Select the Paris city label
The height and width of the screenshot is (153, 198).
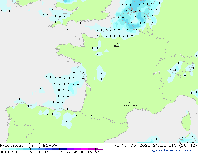click(118, 46)
